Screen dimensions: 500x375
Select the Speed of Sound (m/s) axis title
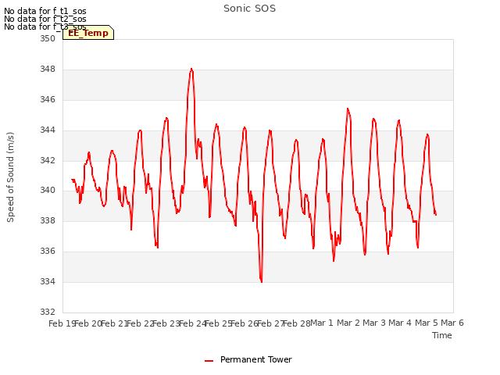[10, 177]
